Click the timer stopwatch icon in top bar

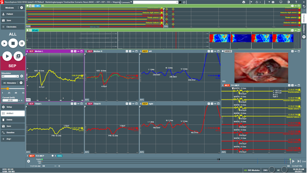pyautogui.click(x=257, y=2)
